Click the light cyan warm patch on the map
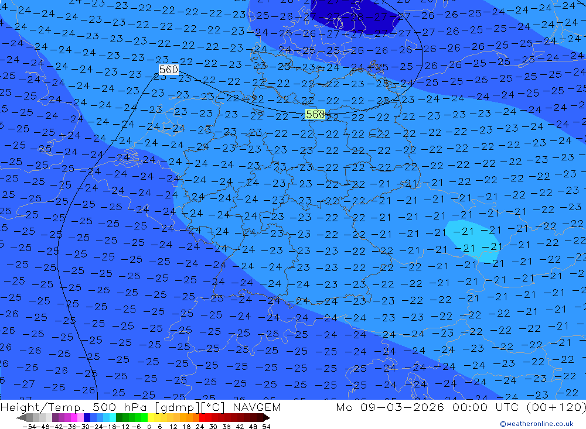 click(x=473, y=241)
